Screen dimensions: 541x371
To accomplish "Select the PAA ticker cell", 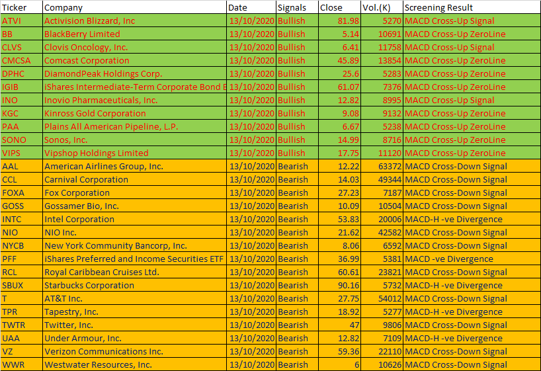I will (x=21, y=127).
